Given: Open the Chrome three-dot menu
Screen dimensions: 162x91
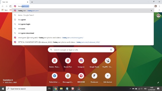Looking at the screenshot, I should pos(159,6).
